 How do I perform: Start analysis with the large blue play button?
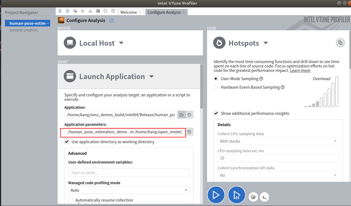click(216, 195)
